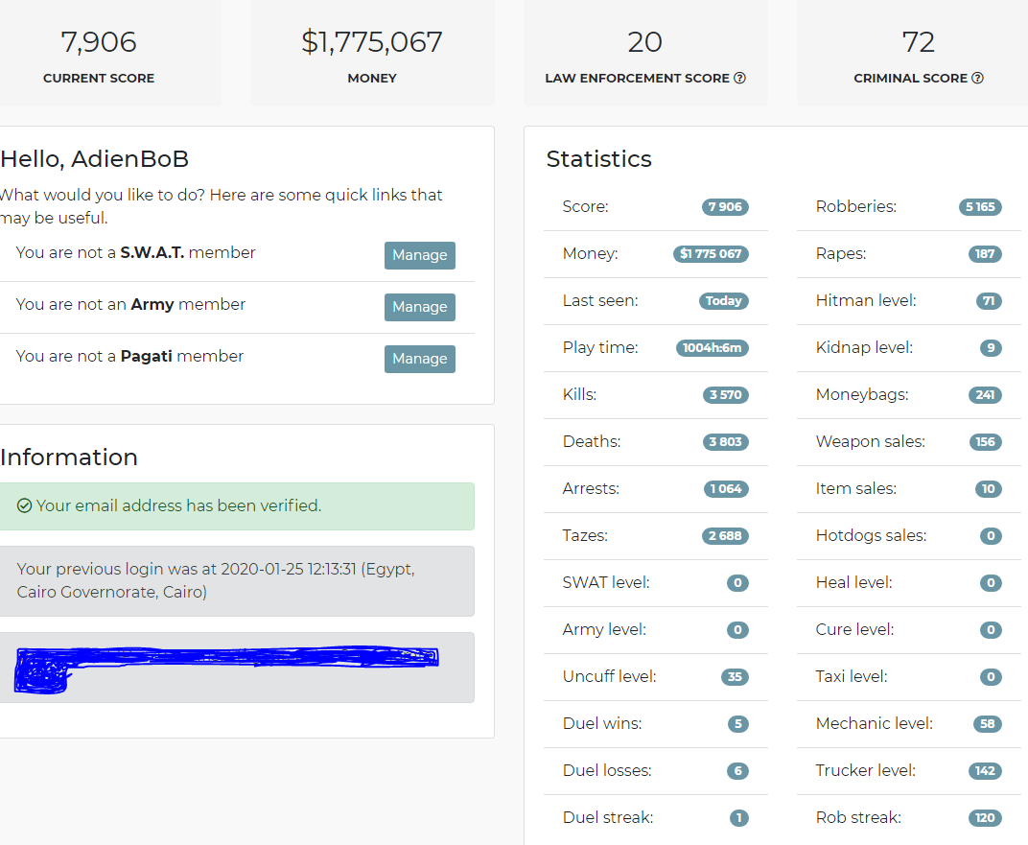Click the Money badge showing $1 775 067
Screen dimensions: 1028x845
(711, 254)
